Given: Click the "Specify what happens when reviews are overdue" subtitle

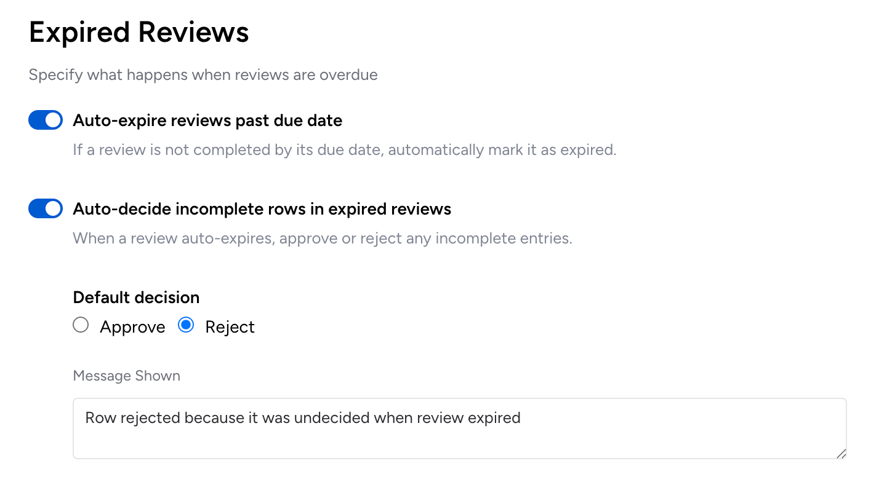Looking at the screenshot, I should pos(203,75).
